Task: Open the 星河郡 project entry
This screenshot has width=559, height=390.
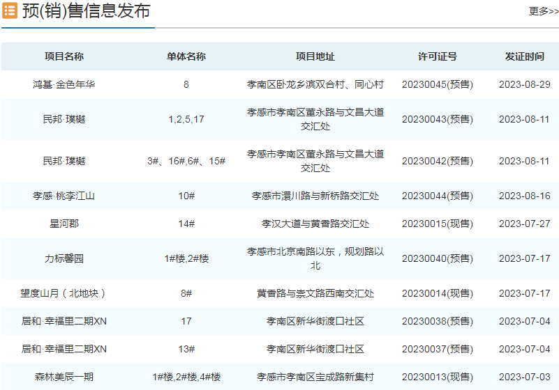Action: point(64,224)
